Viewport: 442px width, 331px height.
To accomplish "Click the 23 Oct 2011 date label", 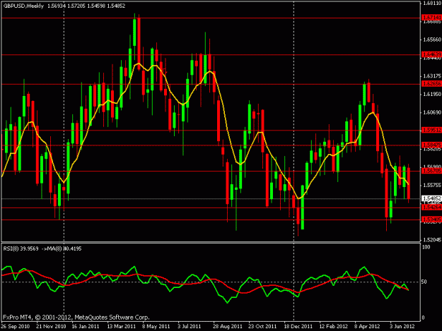I will [x=262, y=327].
